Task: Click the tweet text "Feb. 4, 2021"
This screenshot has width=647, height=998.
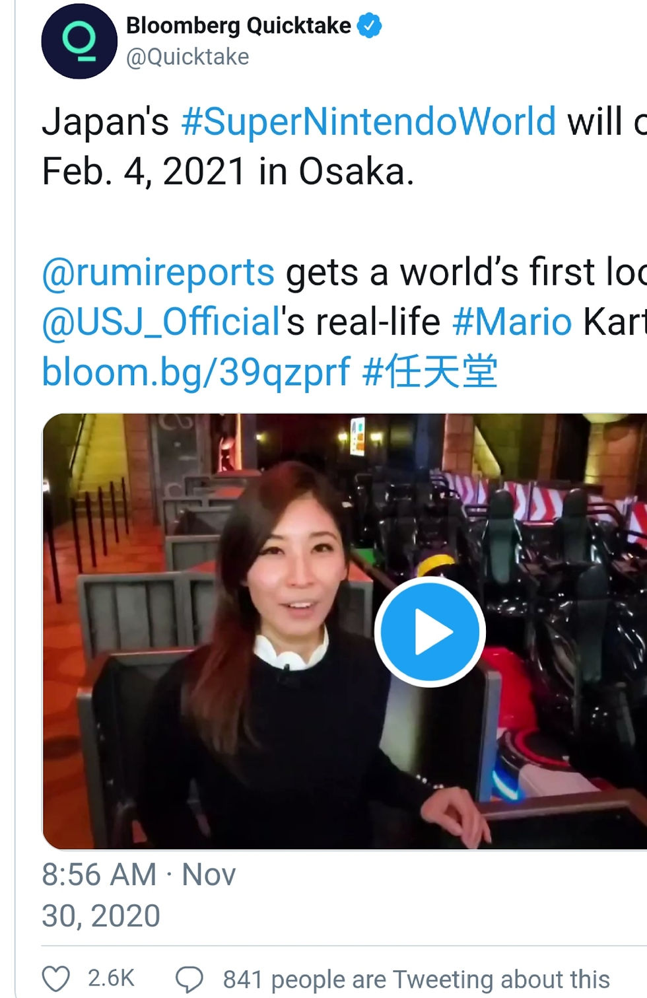Action: pos(144,172)
